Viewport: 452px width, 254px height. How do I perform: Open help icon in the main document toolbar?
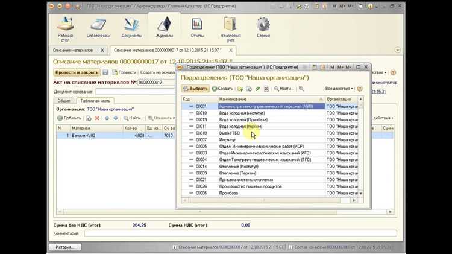[x=393, y=72]
